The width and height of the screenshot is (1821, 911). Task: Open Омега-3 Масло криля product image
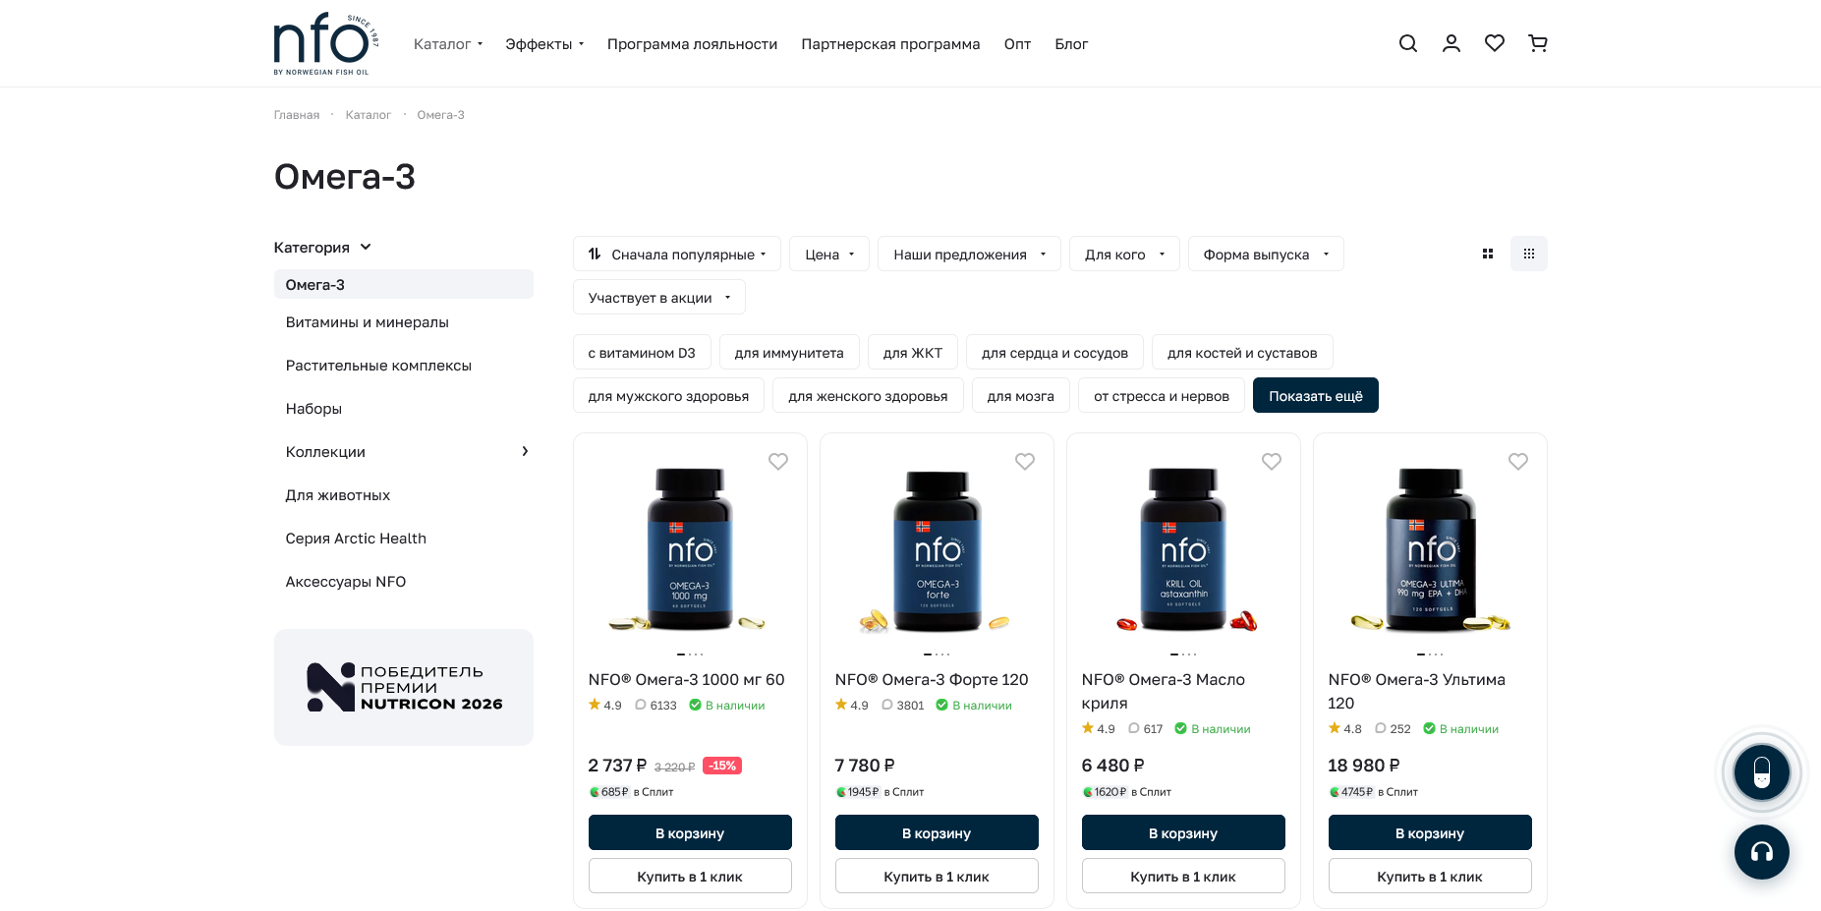(x=1183, y=548)
